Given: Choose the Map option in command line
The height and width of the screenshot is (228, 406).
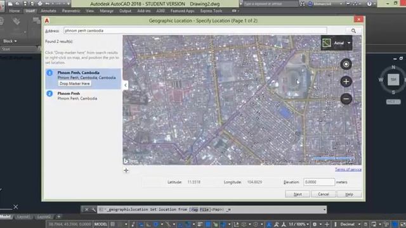Looking at the screenshot, I should (x=195, y=210).
